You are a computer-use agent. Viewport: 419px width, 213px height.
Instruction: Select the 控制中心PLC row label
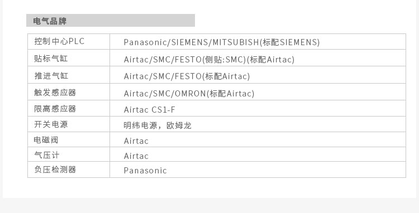(x=59, y=41)
